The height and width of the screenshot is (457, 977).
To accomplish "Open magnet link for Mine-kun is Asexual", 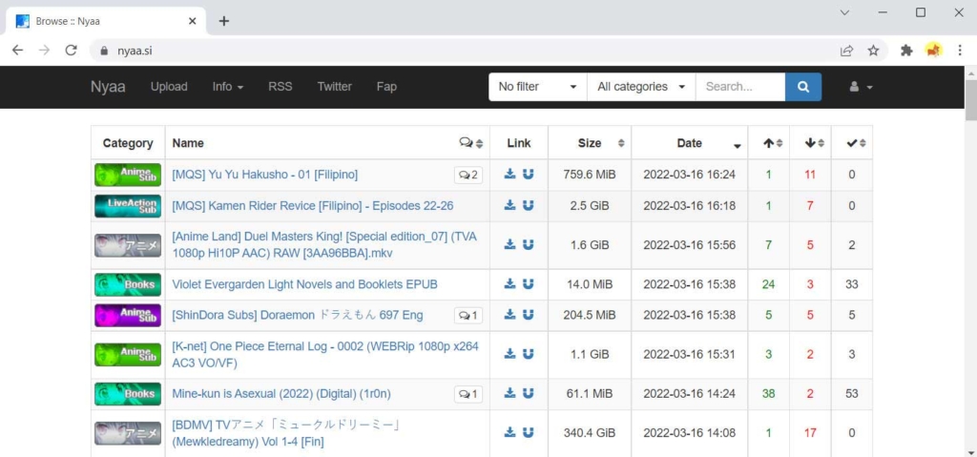I will click(529, 393).
